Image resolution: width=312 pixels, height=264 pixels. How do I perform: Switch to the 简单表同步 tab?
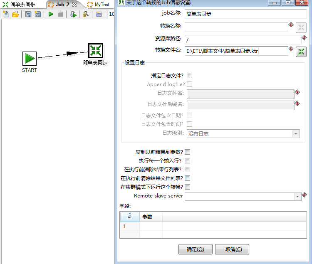(x=19, y=5)
